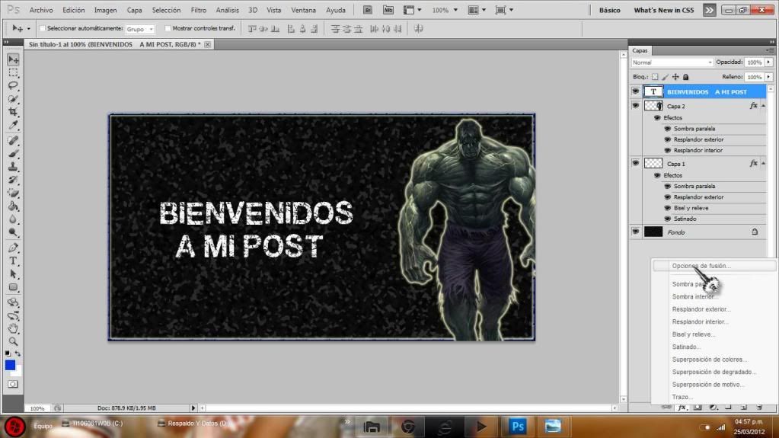Open the Imagen menu
Viewport: 779px width, 438px height.
[x=105, y=10]
